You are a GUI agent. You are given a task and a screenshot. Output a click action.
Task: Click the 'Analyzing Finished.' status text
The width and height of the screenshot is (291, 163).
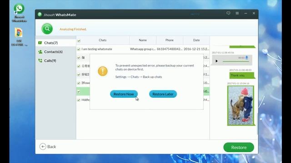click(73, 29)
